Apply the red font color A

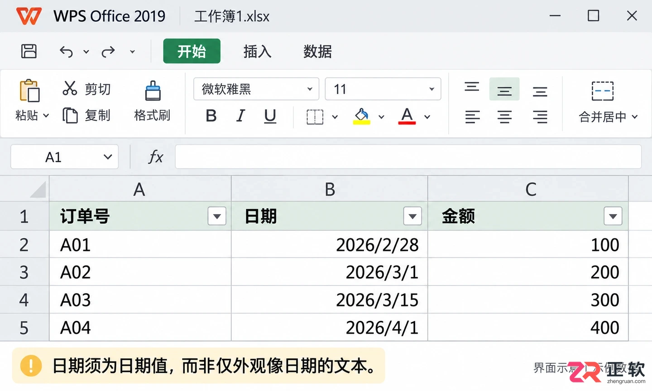(x=407, y=116)
